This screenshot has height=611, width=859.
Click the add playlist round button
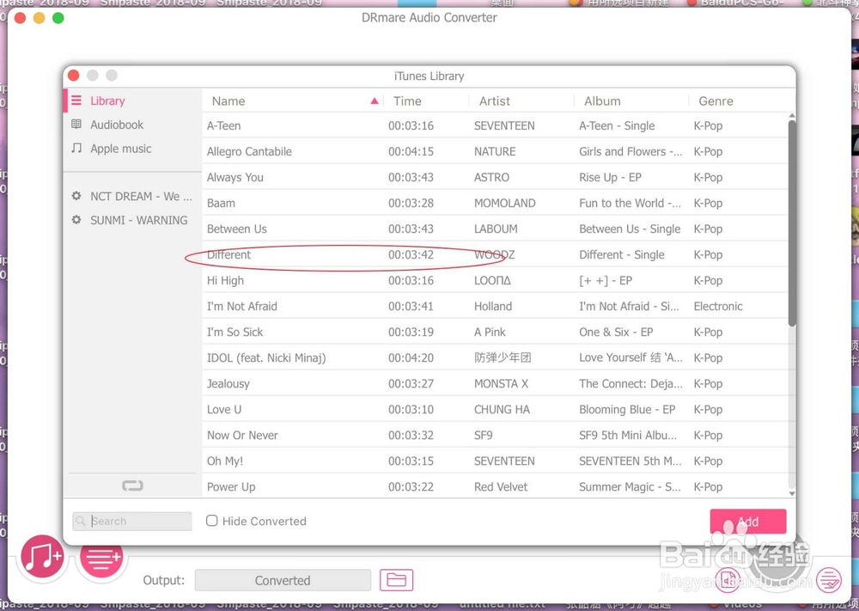102,559
